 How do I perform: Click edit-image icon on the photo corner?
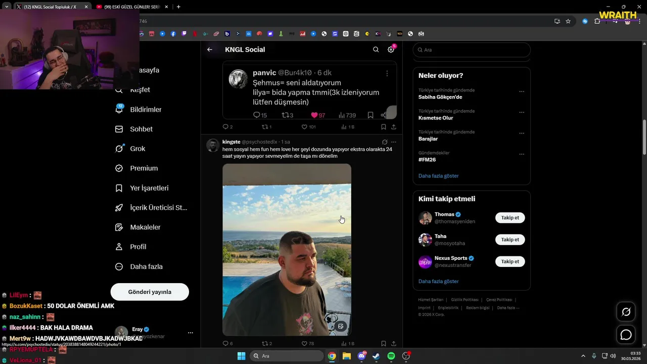click(341, 326)
